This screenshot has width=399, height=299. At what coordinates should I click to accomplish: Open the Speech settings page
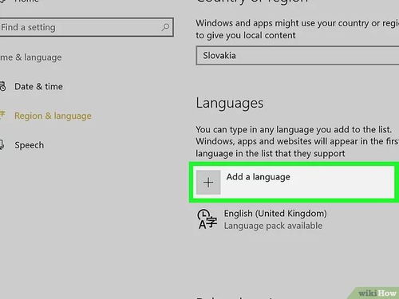pos(30,145)
